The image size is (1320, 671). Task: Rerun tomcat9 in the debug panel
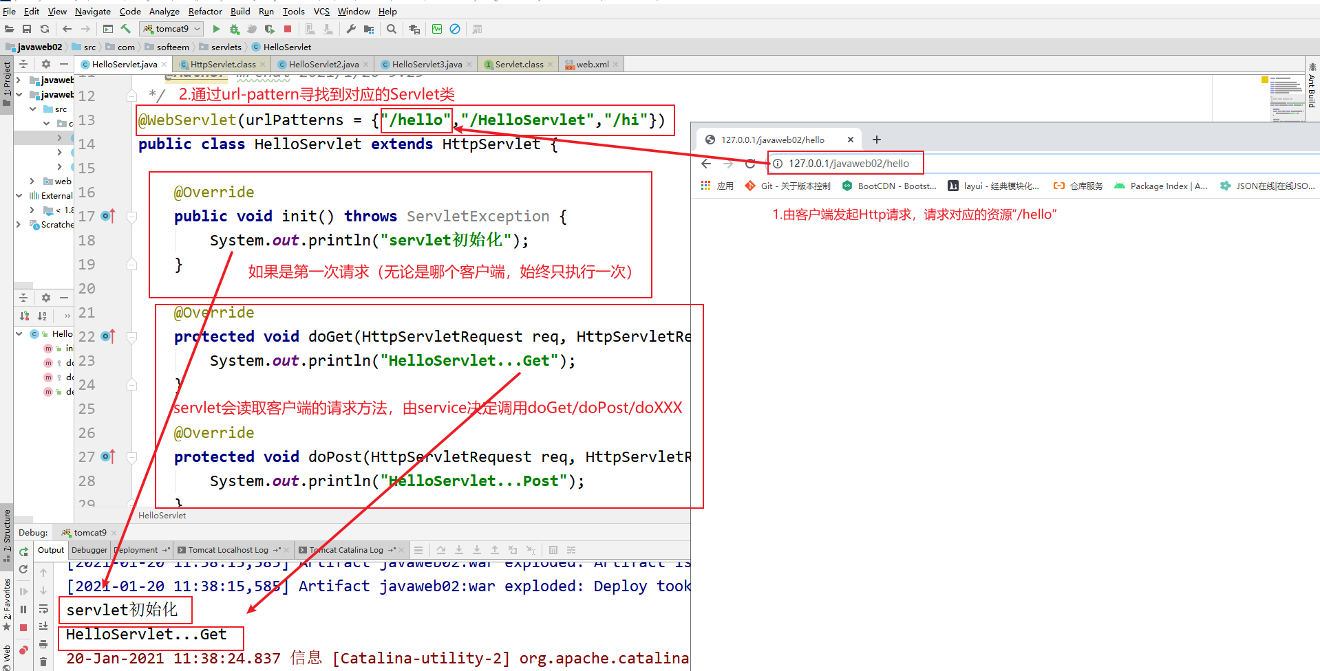pyautogui.click(x=23, y=551)
